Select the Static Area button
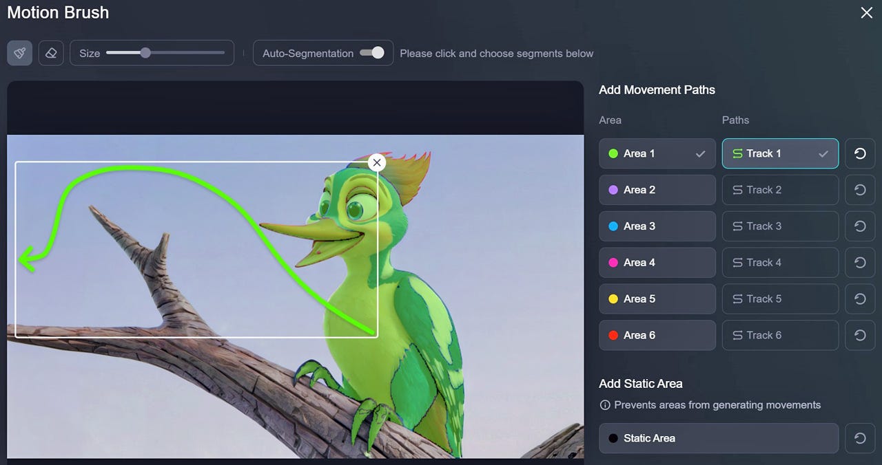The image size is (882, 465). 719,438
